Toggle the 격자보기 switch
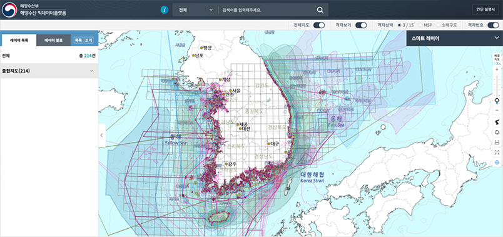503x237 pixels. tap(361, 26)
